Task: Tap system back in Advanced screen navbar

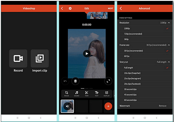Action: (x=157, y=118)
